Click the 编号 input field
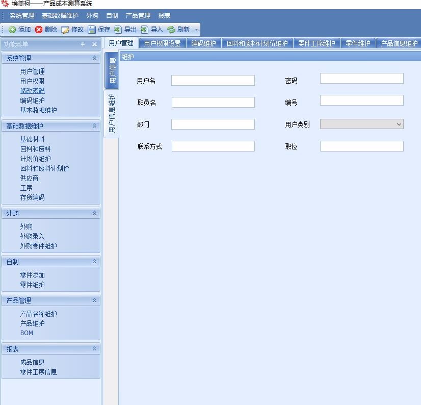Screen dimensions: 421x405 362,100
